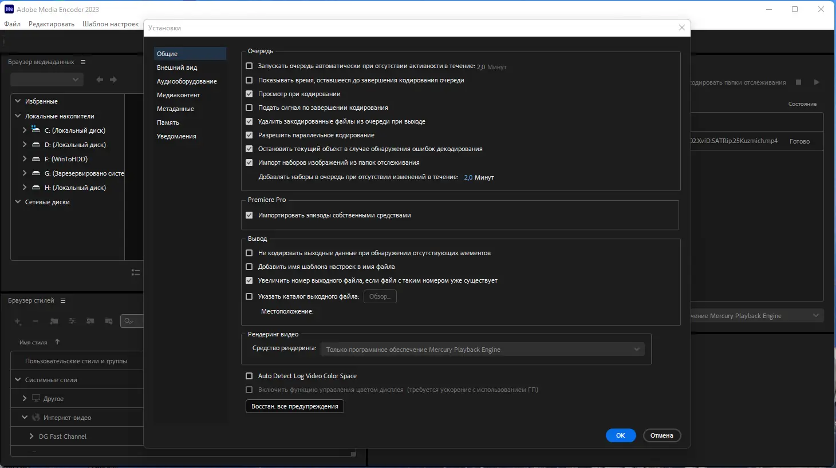Toggle showing remaining queue encoding time
Image resolution: width=836 pixels, height=468 pixels.
click(x=249, y=80)
